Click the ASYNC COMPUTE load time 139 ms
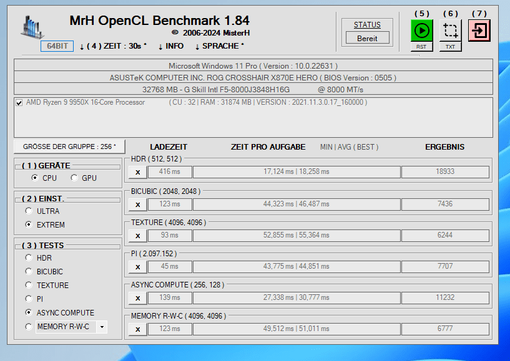The image size is (510, 361). tap(170, 297)
